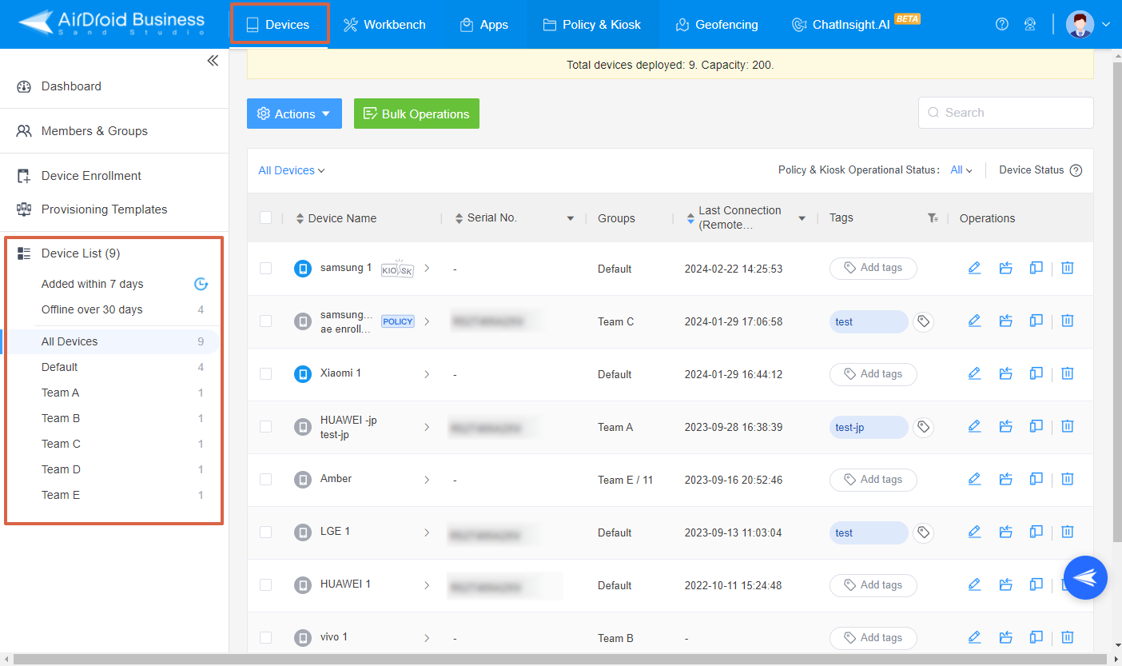Check the HUAWEI 1 row checkbox
The image size is (1122, 666).
click(x=266, y=585)
